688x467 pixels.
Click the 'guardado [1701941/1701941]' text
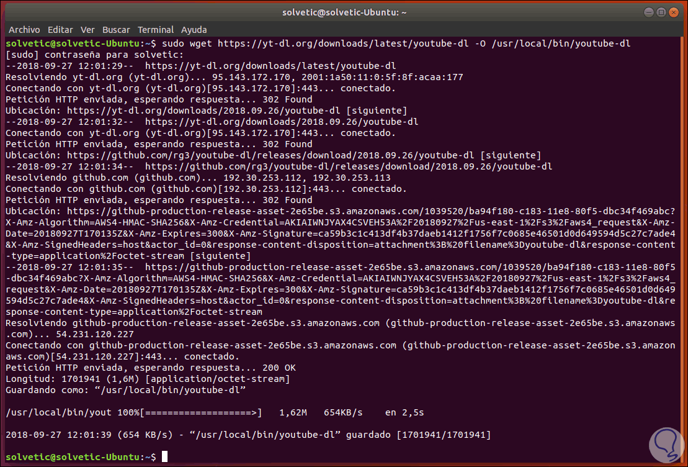click(418, 435)
